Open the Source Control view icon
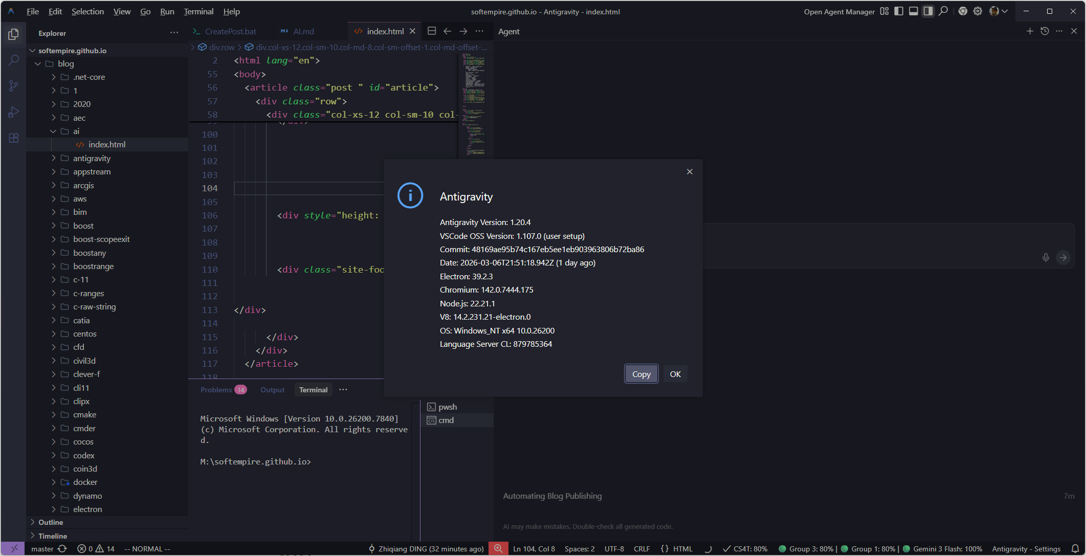 14,86
